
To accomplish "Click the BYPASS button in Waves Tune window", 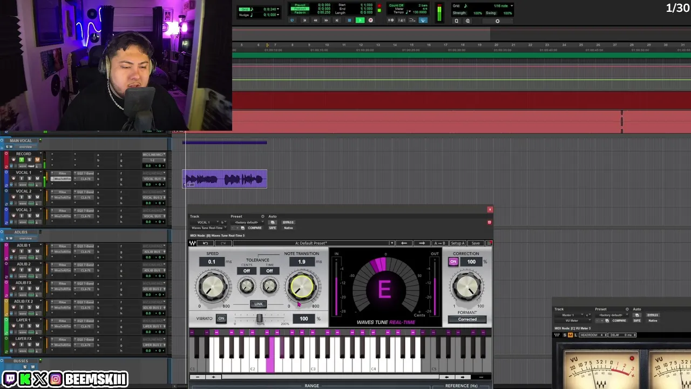I will (288, 223).
